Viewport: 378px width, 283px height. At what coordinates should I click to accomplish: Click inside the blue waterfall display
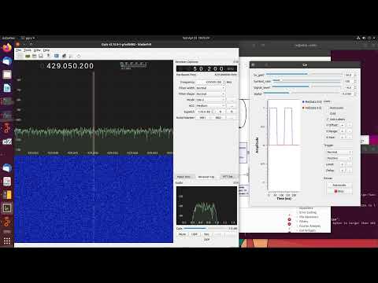(x=94, y=199)
